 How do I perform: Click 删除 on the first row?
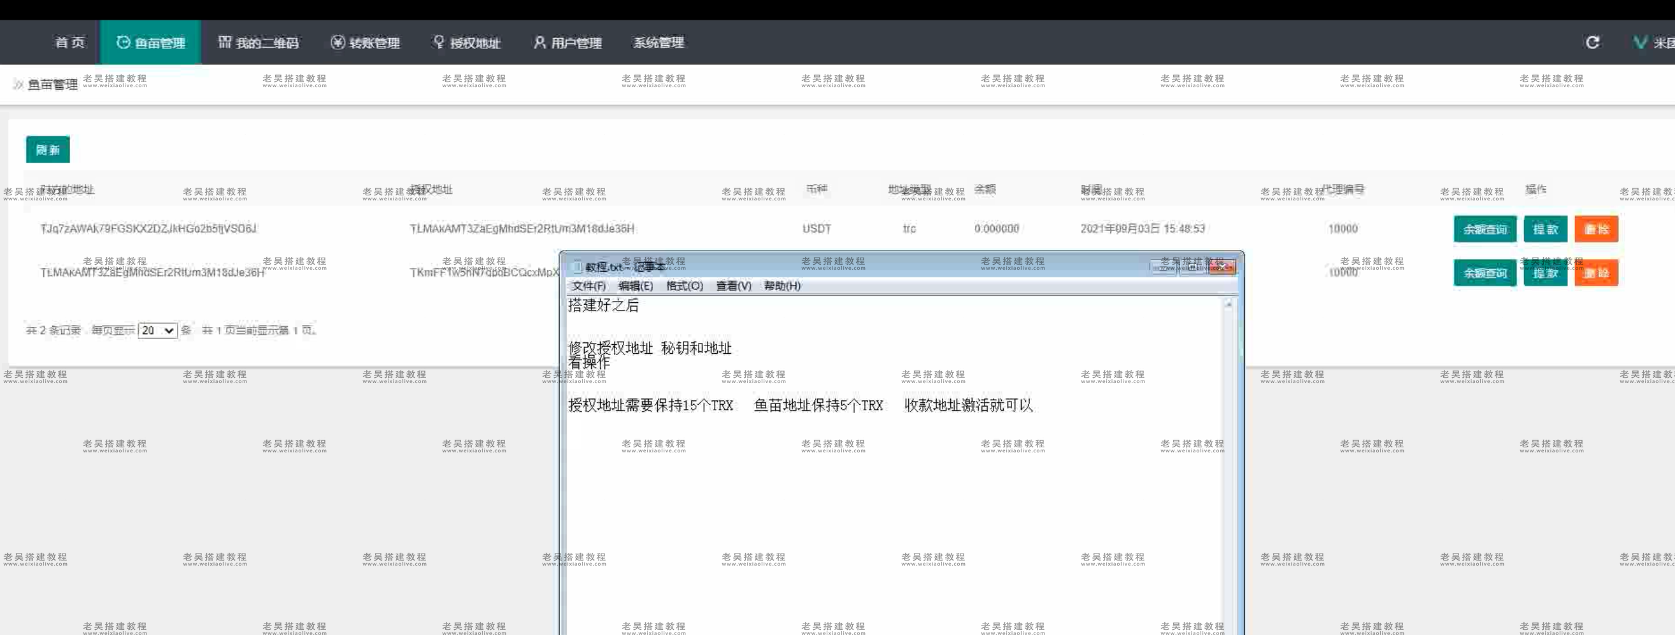tap(1597, 228)
